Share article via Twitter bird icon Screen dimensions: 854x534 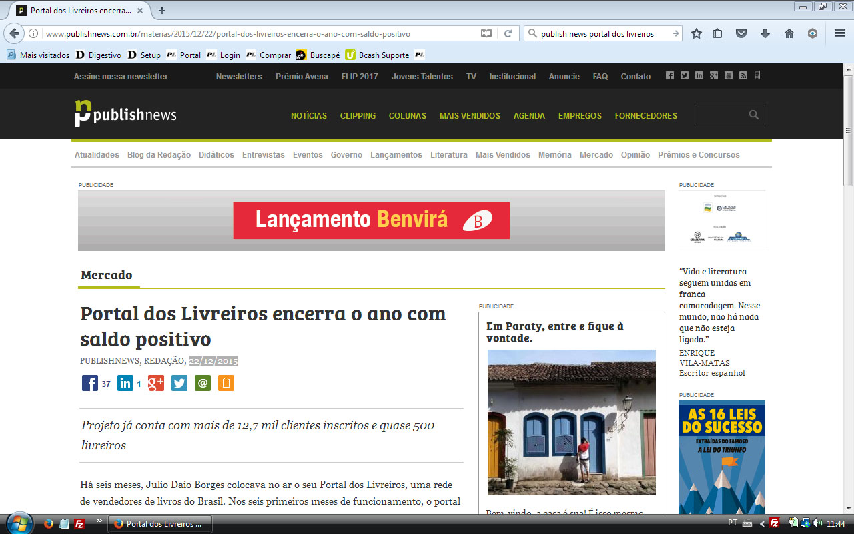click(179, 383)
